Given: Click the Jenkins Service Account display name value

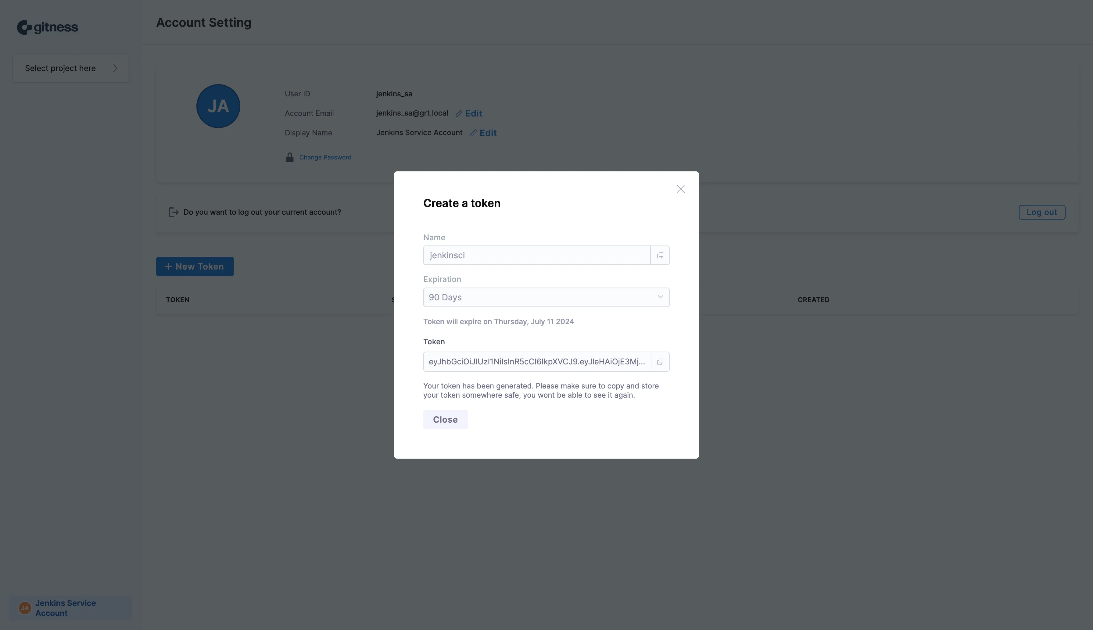Looking at the screenshot, I should point(419,133).
